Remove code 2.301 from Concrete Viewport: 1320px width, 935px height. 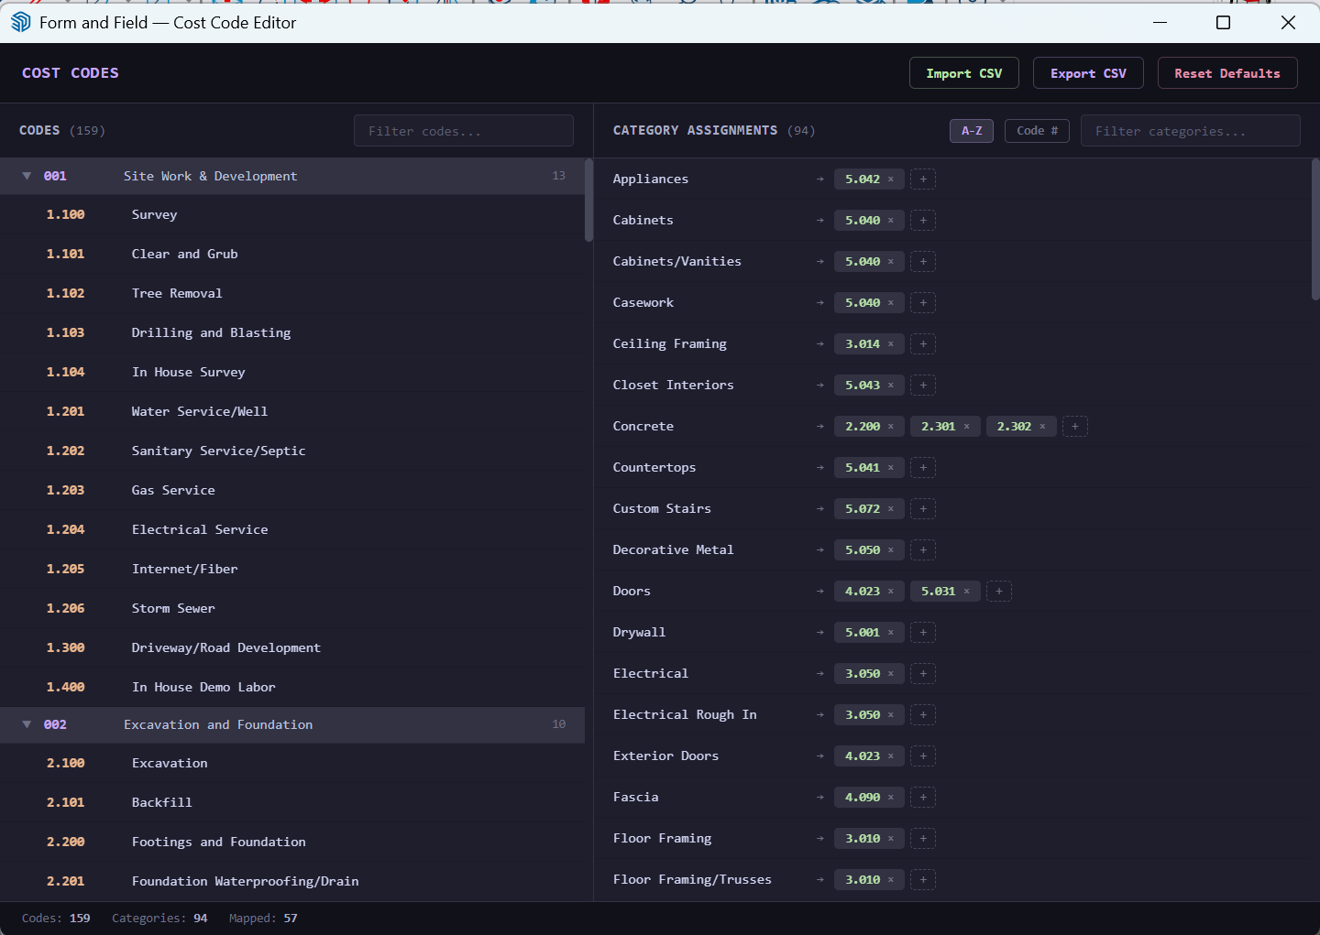(969, 426)
